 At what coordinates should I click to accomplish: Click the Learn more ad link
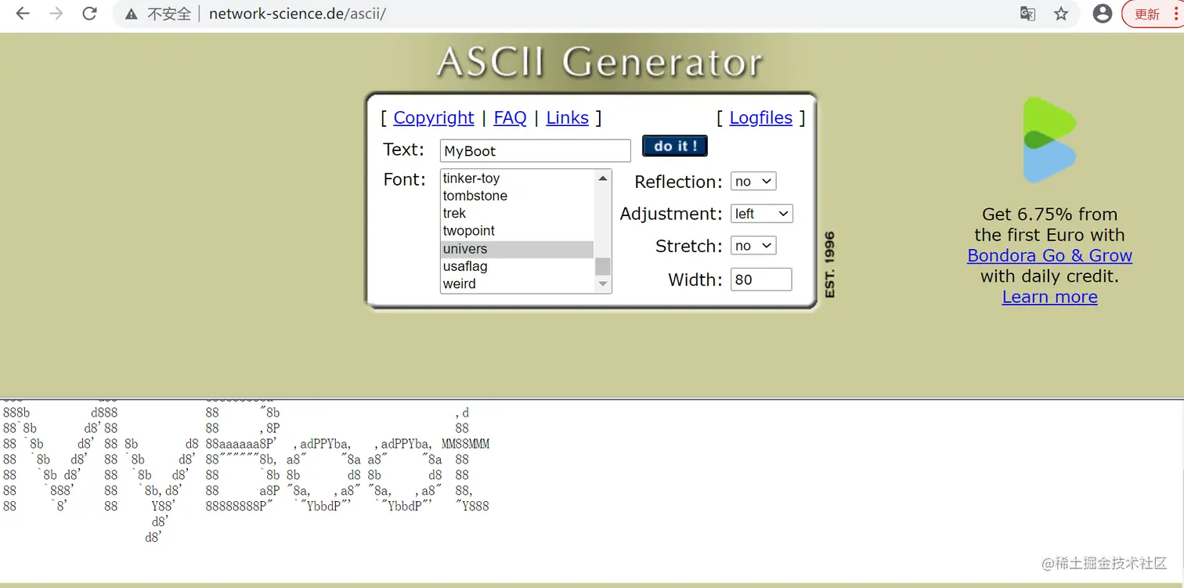coord(1049,297)
